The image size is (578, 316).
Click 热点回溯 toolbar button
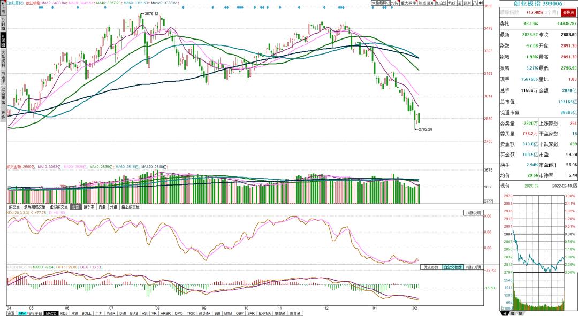point(426,3)
